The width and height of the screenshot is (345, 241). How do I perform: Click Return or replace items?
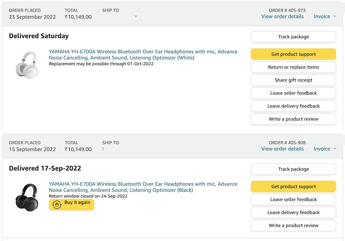[293, 67]
